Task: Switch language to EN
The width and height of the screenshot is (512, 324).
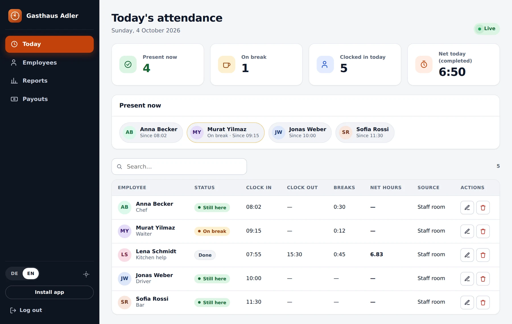Action: coord(31,274)
